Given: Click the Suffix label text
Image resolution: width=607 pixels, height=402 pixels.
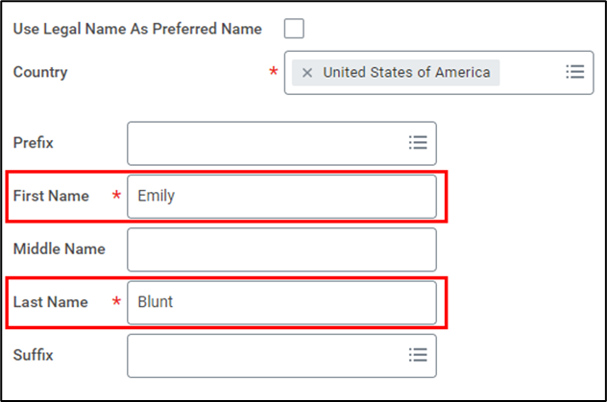Looking at the screenshot, I should coord(34,355).
